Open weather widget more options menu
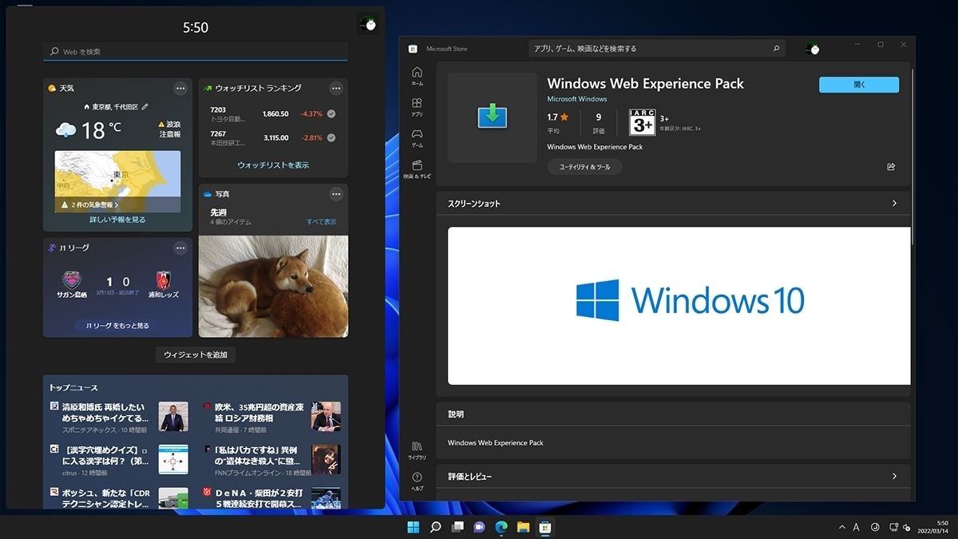 pos(180,88)
